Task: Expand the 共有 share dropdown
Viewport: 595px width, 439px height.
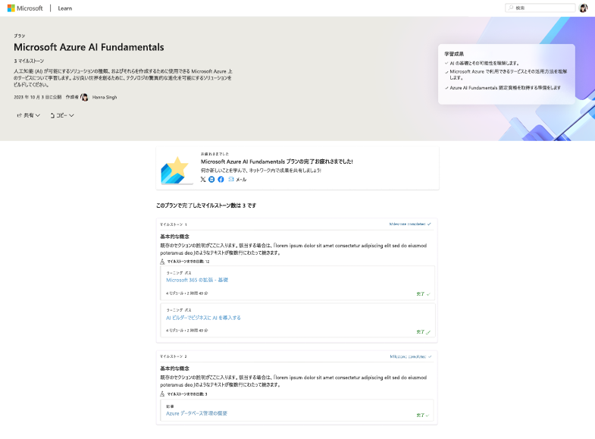Action: [29, 115]
